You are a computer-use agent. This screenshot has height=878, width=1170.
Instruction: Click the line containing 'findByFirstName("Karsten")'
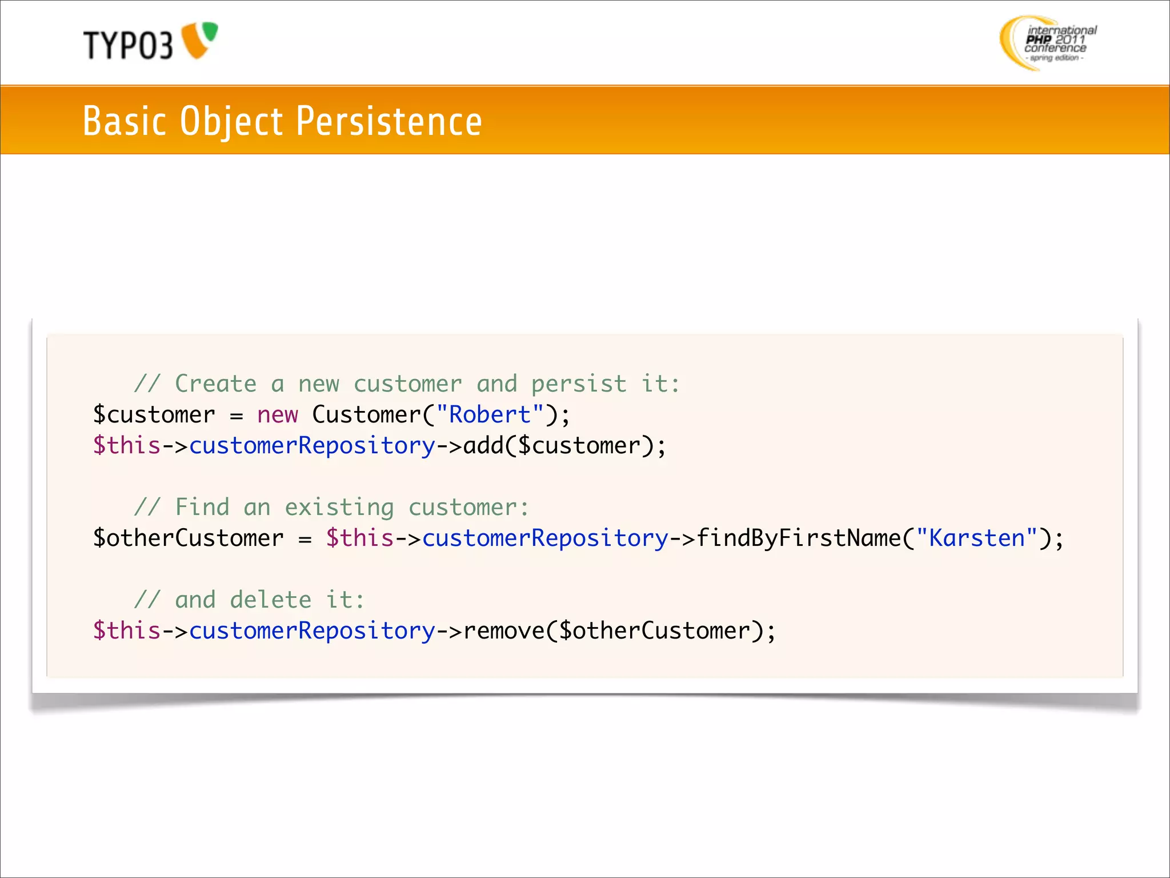pyautogui.click(x=579, y=538)
